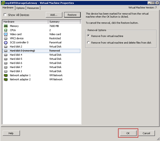Click the Network adapter 1 icon
The height and width of the screenshot is (141, 160).
(6, 75)
